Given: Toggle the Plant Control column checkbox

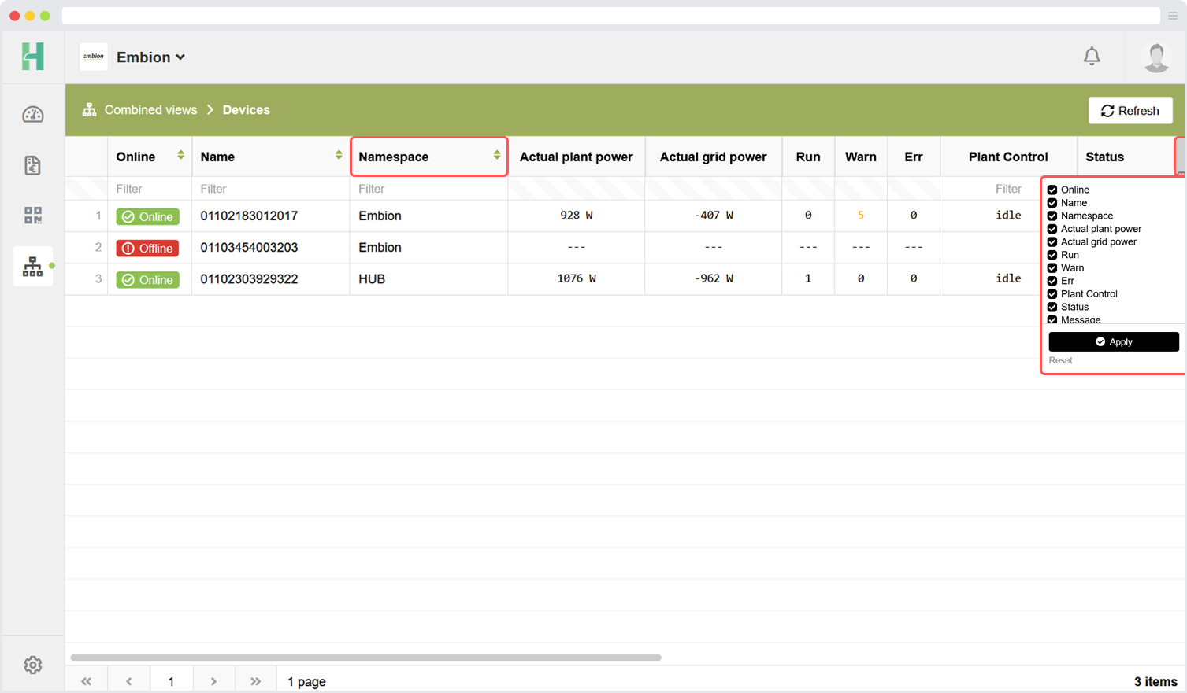Looking at the screenshot, I should 1052,294.
